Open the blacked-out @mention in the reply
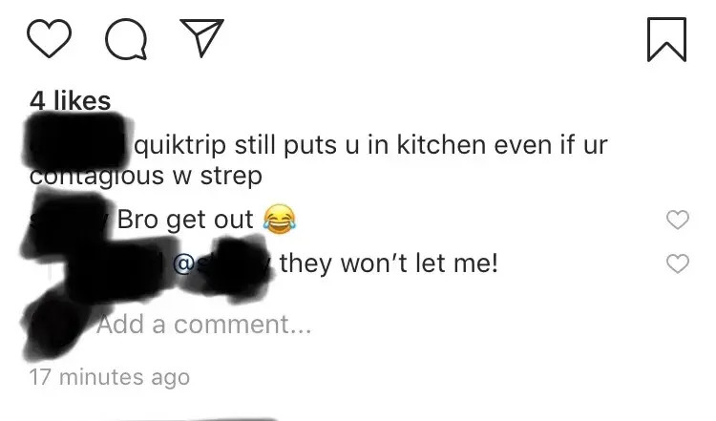This screenshot has height=421, width=716. (223, 264)
